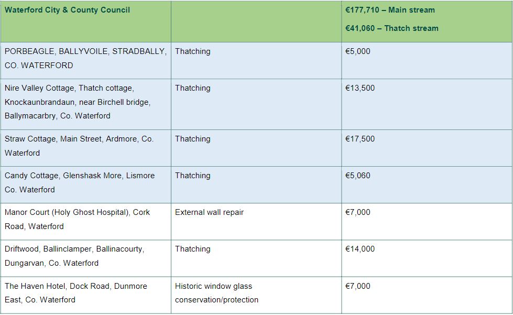Click the Waterford City & County Council heading
513x315 pixels.
(68, 10)
